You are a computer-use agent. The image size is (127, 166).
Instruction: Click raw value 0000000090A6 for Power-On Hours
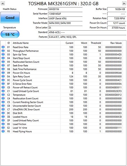[113, 73]
